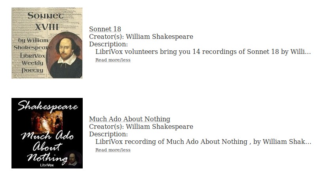Image resolution: width=334 pixels, height=176 pixels.
Task: Click "LibriVox Weekly Poetry" text on the Sonnet cover
Action: tap(32, 63)
